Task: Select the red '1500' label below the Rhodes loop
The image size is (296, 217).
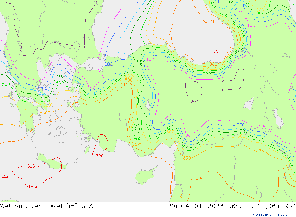Action: 98,156
